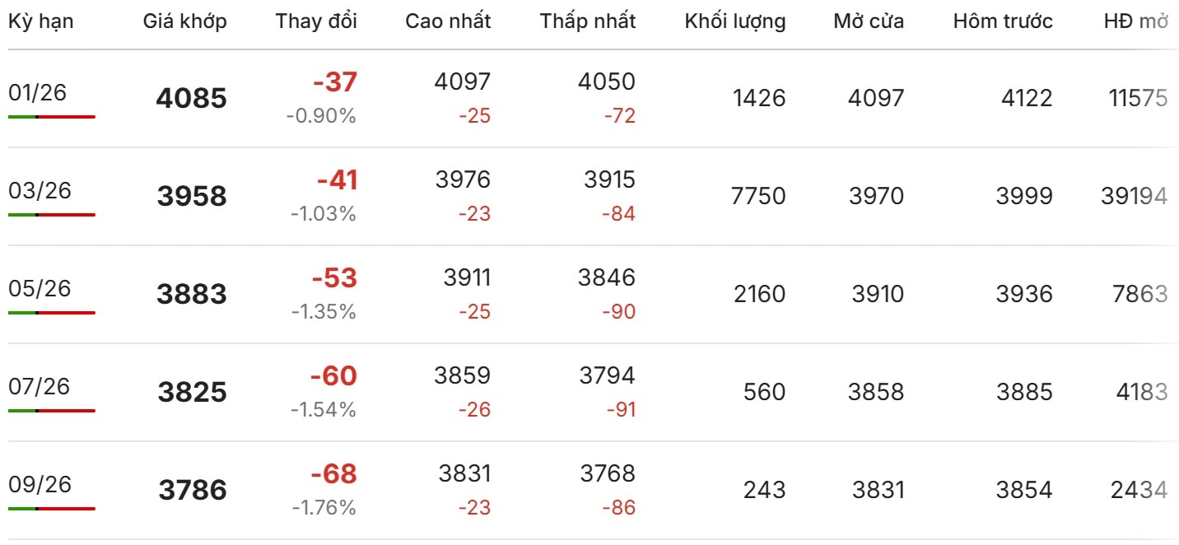Viewport: 1179px width, 545px height.
Task: Click the volume value 7750
Action: [x=757, y=197]
